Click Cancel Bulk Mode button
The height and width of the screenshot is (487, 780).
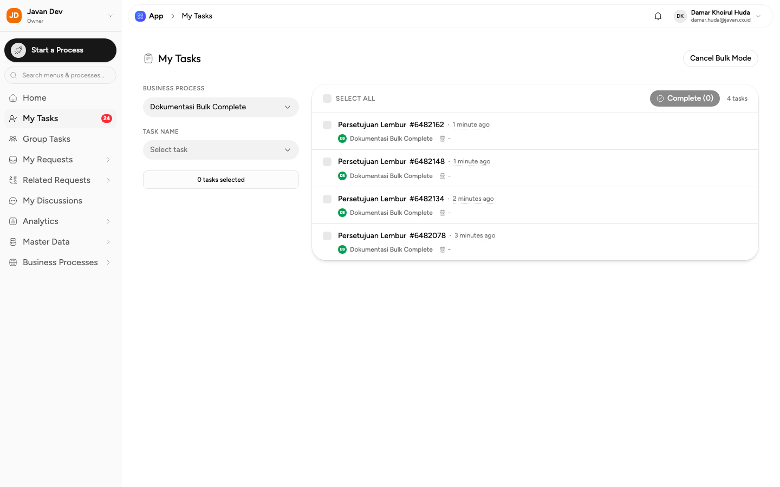click(x=720, y=58)
